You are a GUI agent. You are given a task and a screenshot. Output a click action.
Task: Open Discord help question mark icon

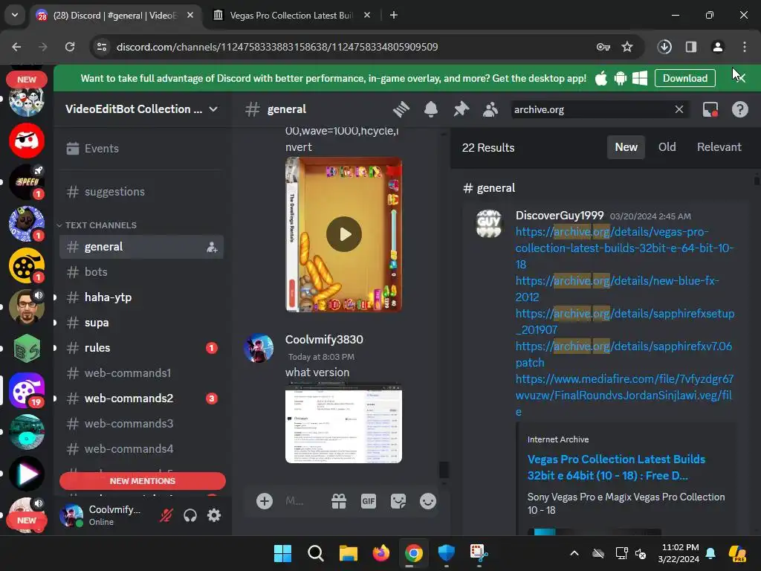tap(739, 109)
